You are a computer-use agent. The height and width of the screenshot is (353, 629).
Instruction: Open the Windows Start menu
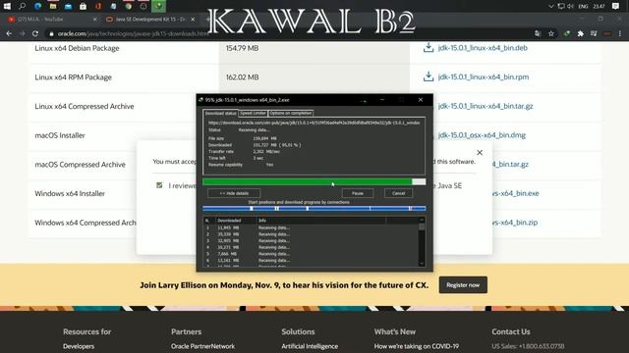[x=7, y=6]
